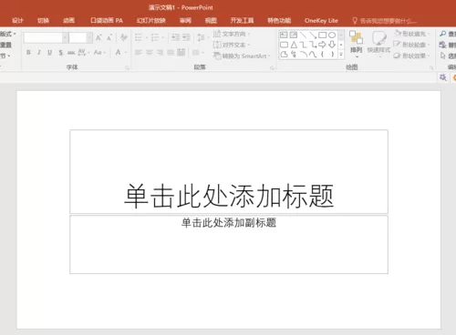This screenshot has width=456, height=335.
Task: Decrease list indent level
Action: (x=175, y=37)
